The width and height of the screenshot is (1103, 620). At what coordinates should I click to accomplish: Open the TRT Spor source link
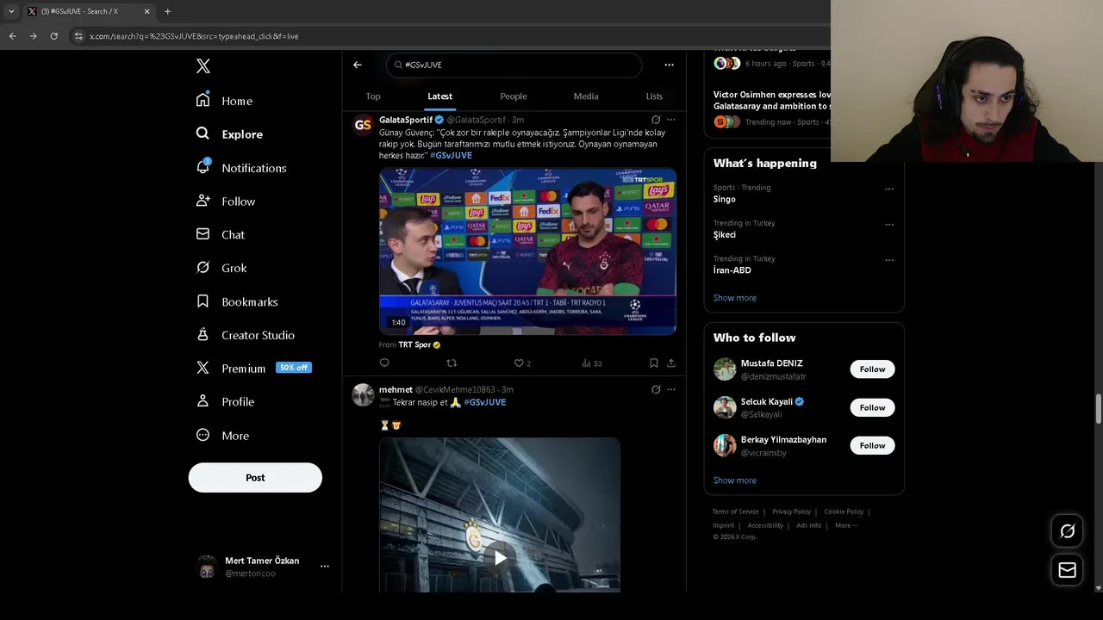click(419, 345)
